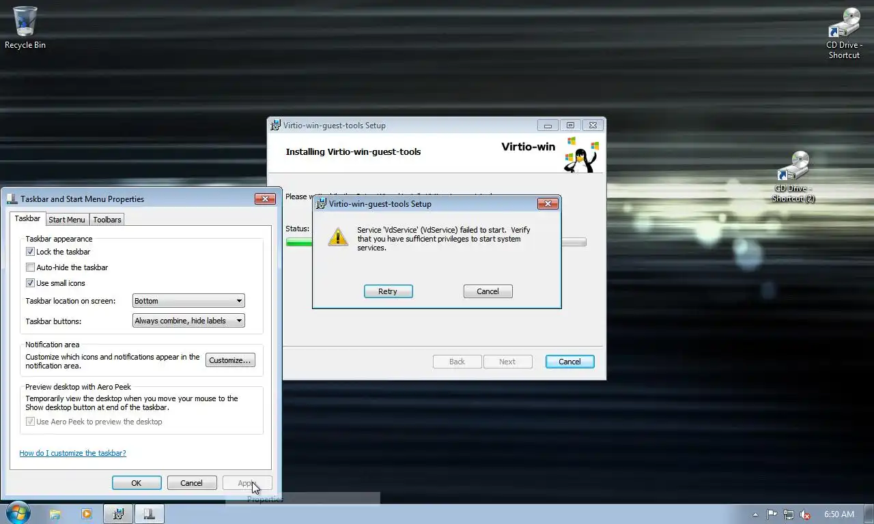This screenshot has height=524, width=874.
Task: Click installer icon in error dialog title
Action: pyautogui.click(x=321, y=203)
